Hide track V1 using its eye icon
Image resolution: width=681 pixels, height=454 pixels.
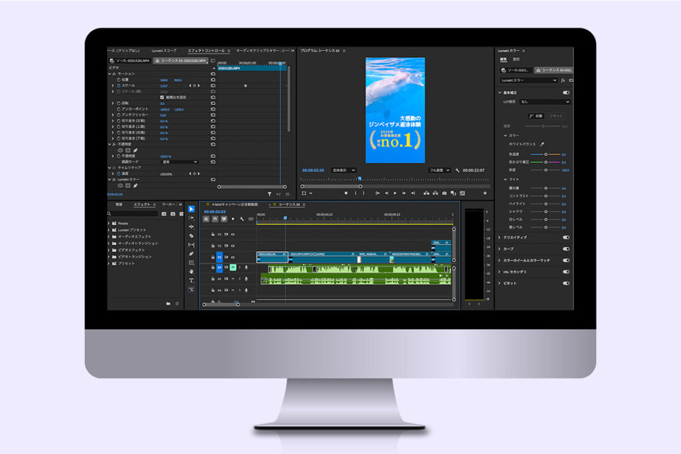tap(233, 257)
